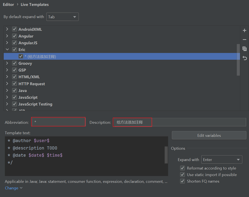Toggle the AndroidXML group checkbox

tap(15, 29)
